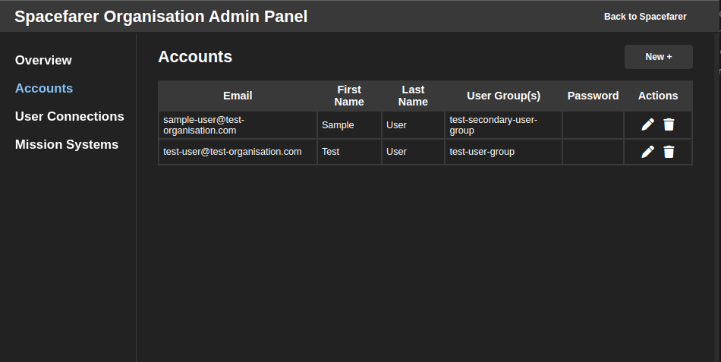Navigate to Mission Systems

[x=67, y=144]
